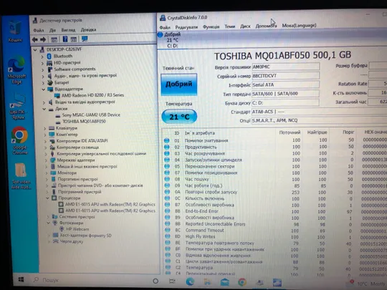Select AMD Radeon HD 8200 / R3 Series device
Viewport: 387px width, 290px height.
[x=92, y=95]
